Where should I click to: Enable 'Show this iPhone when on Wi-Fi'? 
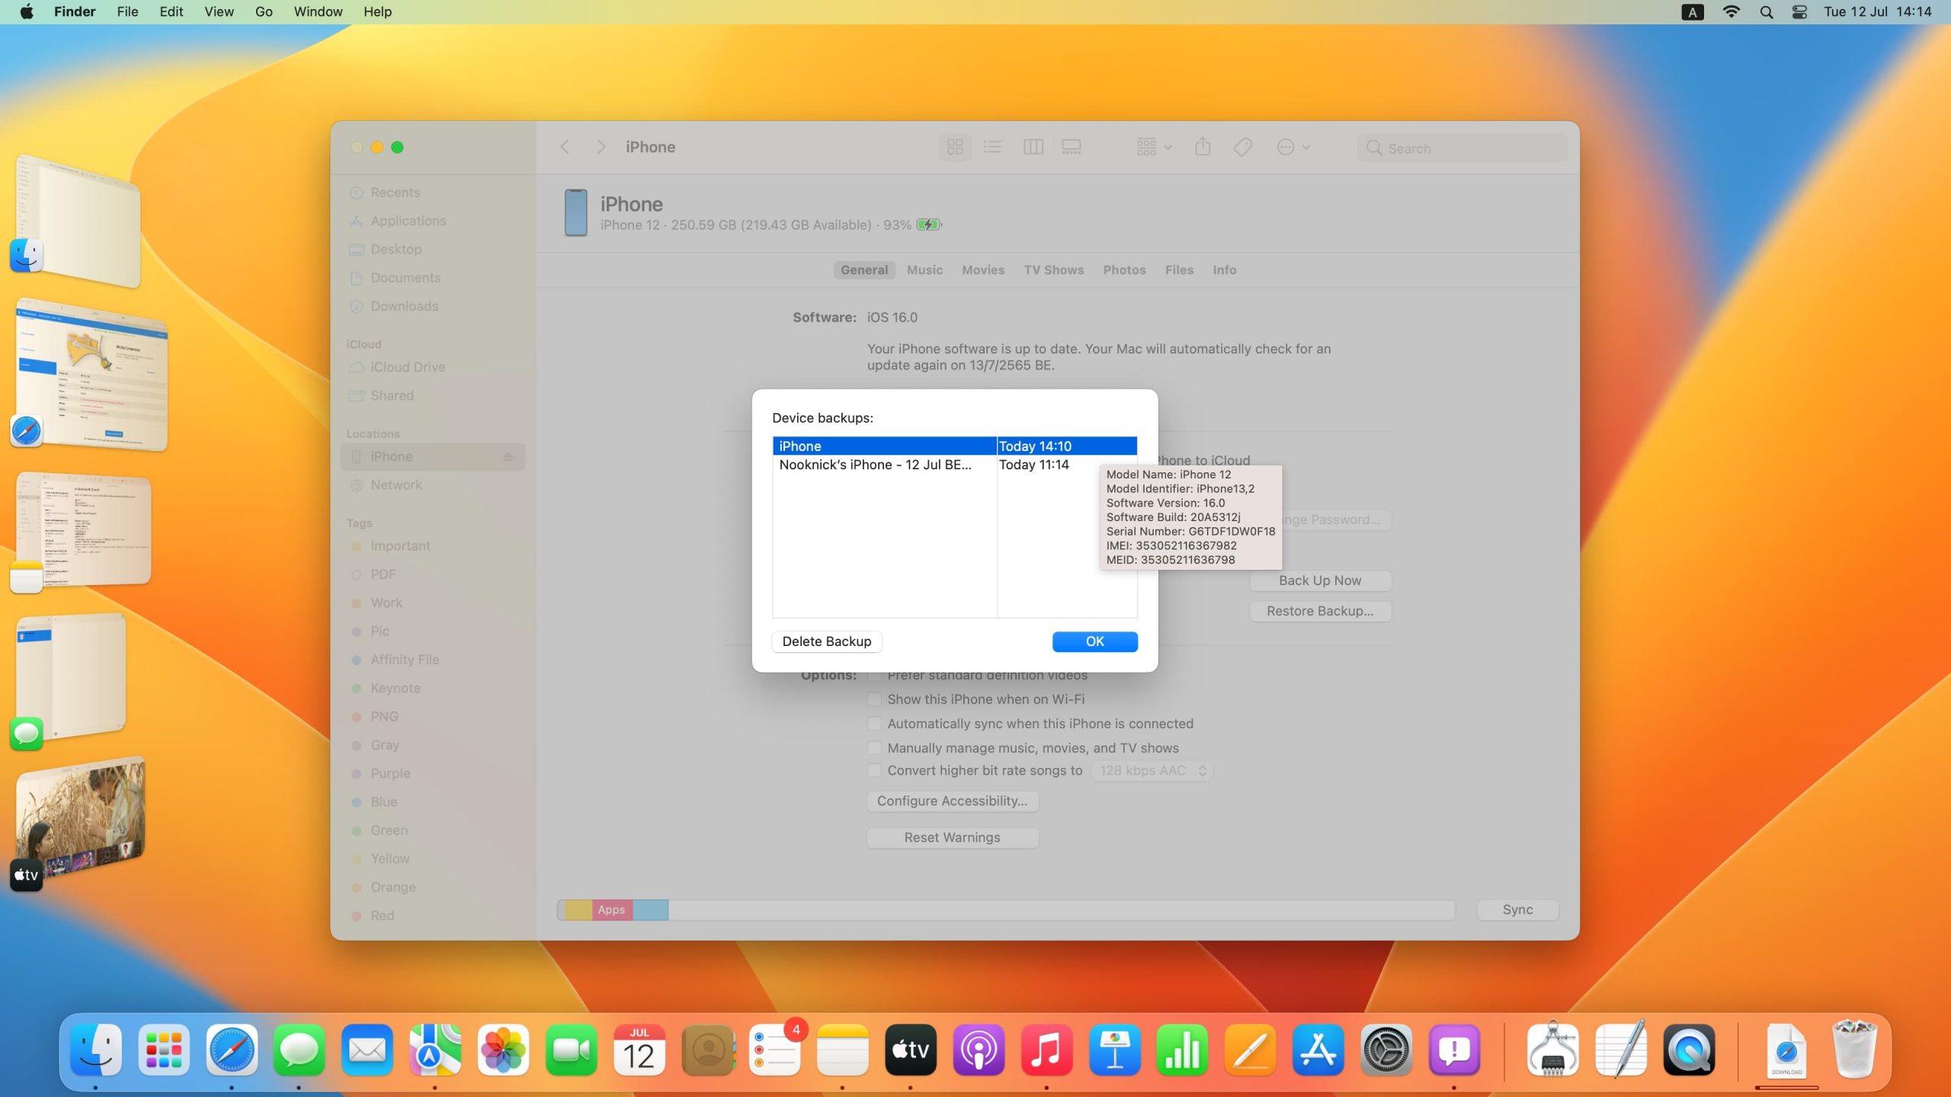pos(874,699)
